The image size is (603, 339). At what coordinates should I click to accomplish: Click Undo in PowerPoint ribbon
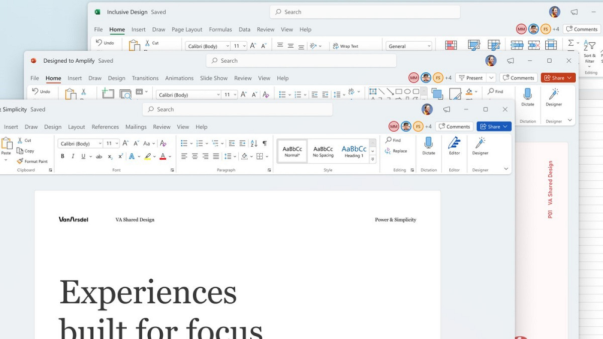point(41,91)
